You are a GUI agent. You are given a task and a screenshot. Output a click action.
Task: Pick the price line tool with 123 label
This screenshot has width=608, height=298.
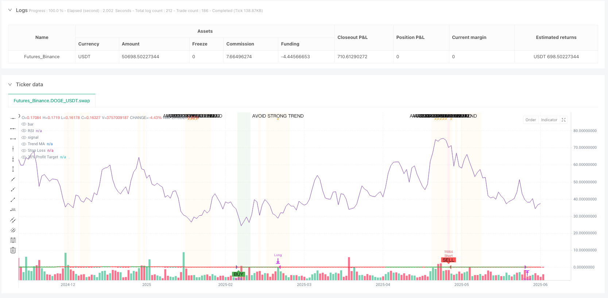(x=13, y=210)
